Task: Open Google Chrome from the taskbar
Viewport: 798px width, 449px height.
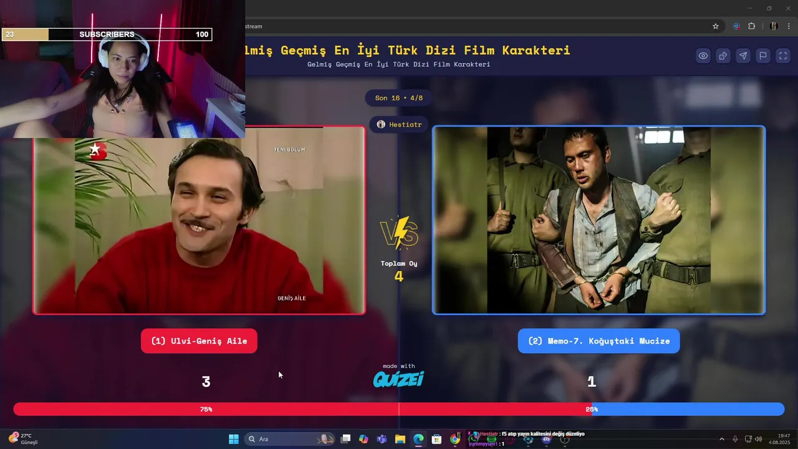Action: (455, 439)
